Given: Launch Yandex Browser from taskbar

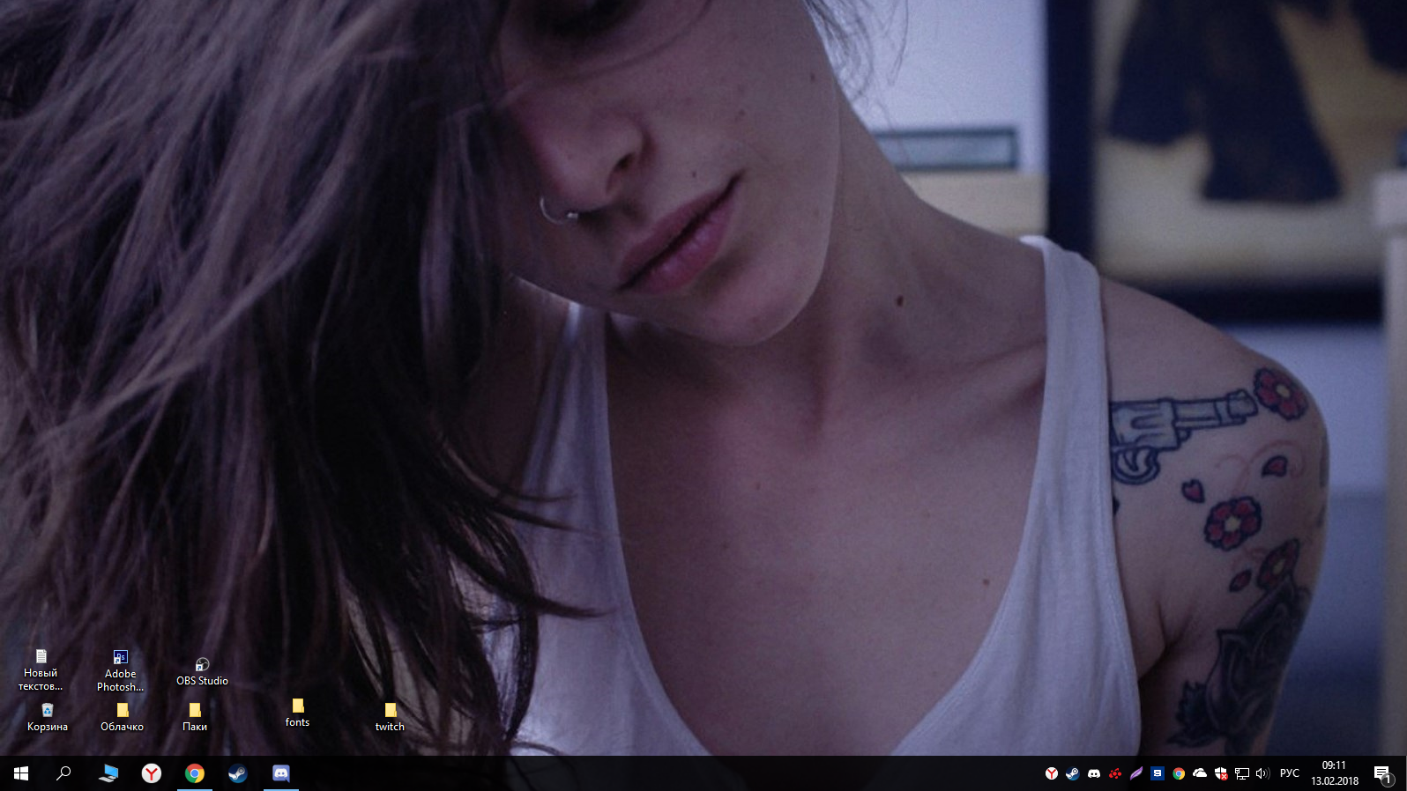Looking at the screenshot, I should (x=152, y=773).
